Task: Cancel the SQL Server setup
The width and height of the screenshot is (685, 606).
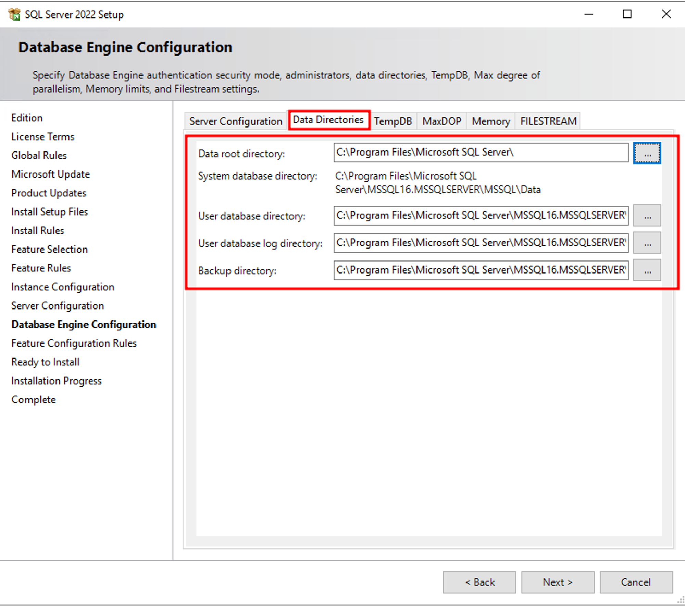Action: [636, 582]
